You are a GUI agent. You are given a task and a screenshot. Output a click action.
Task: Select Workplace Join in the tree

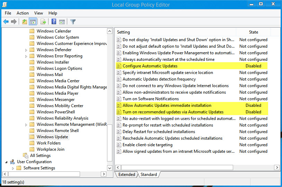[50, 149]
